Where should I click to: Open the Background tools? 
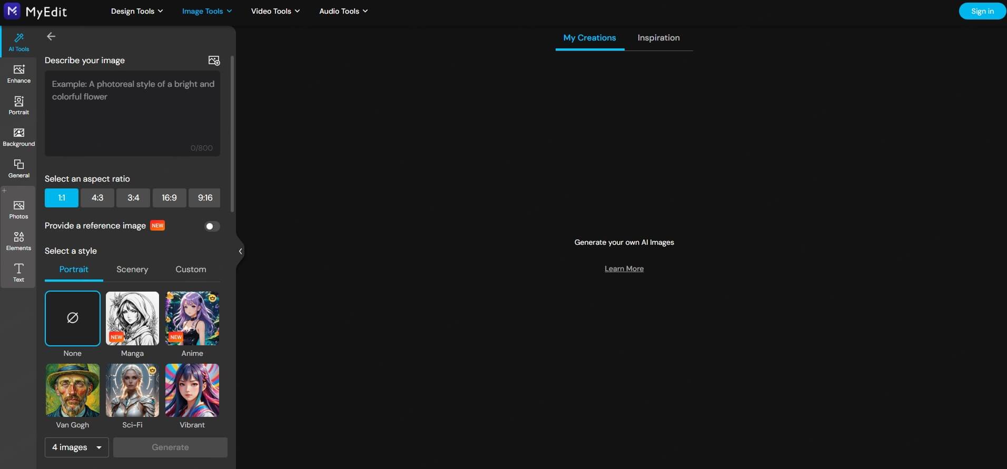pyautogui.click(x=19, y=137)
